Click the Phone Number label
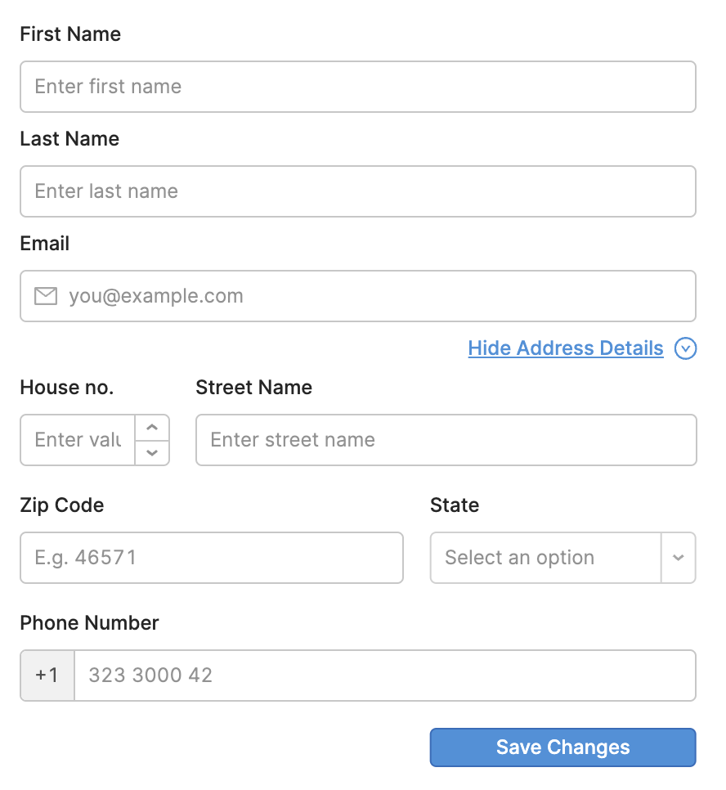The image size is (726, 790). [89, 623]
